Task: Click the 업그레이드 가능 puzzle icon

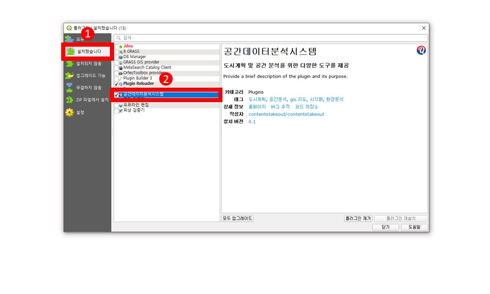Action: 69,76
